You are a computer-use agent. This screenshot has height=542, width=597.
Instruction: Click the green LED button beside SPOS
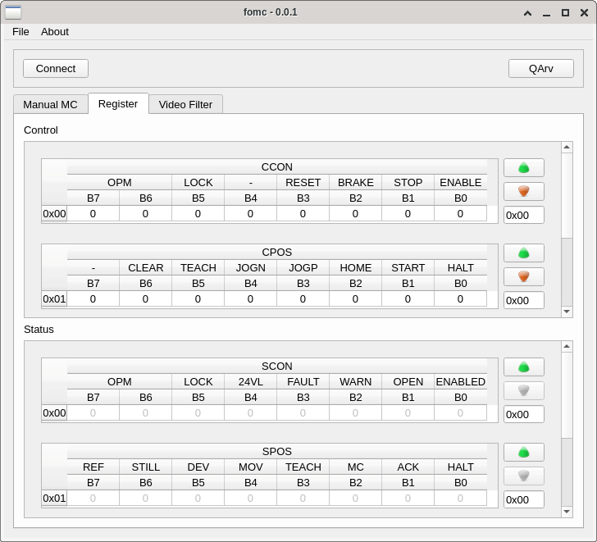(523, 452)
